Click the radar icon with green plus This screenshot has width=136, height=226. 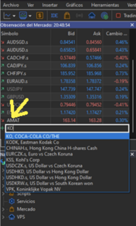pos(105,15)
